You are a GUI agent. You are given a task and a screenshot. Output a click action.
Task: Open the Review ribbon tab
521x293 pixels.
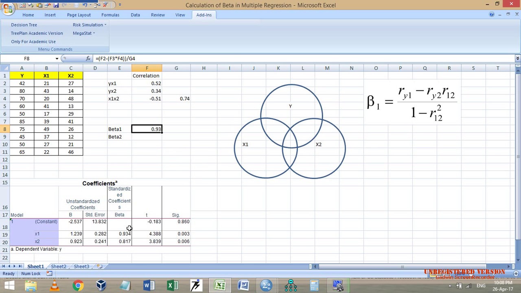tap(158, 15)
